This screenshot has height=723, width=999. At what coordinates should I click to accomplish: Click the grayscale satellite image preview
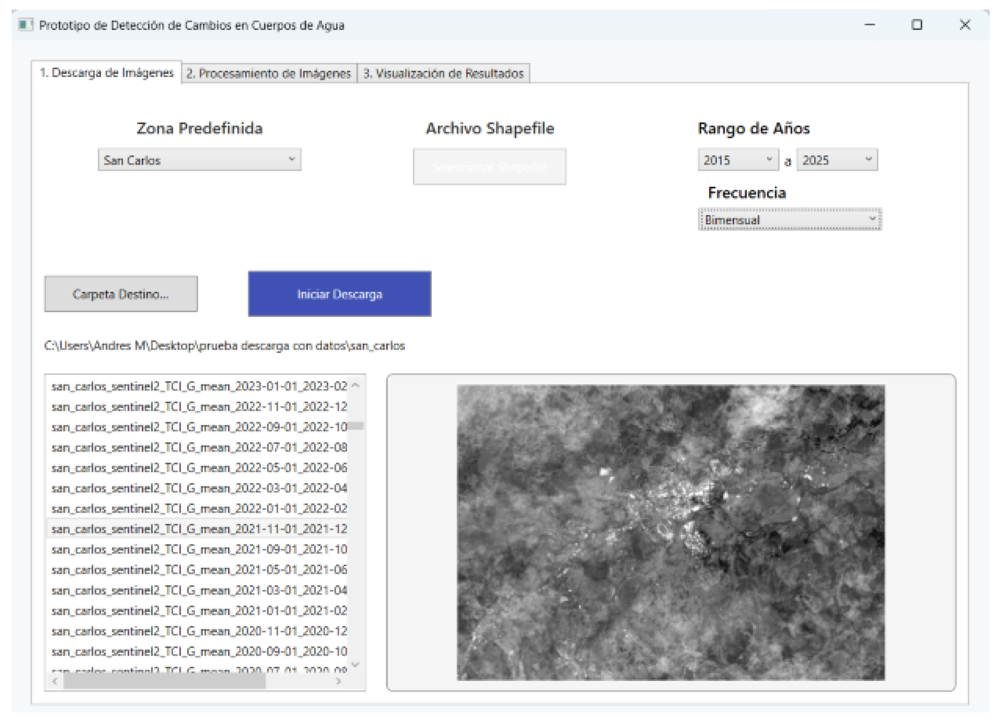click(670, 532)
